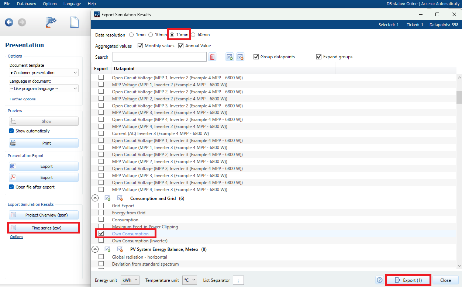Click the running man simulation icon
Image resolution: width=462 pixels, height=287 pixels.
[x=51, y=23]
